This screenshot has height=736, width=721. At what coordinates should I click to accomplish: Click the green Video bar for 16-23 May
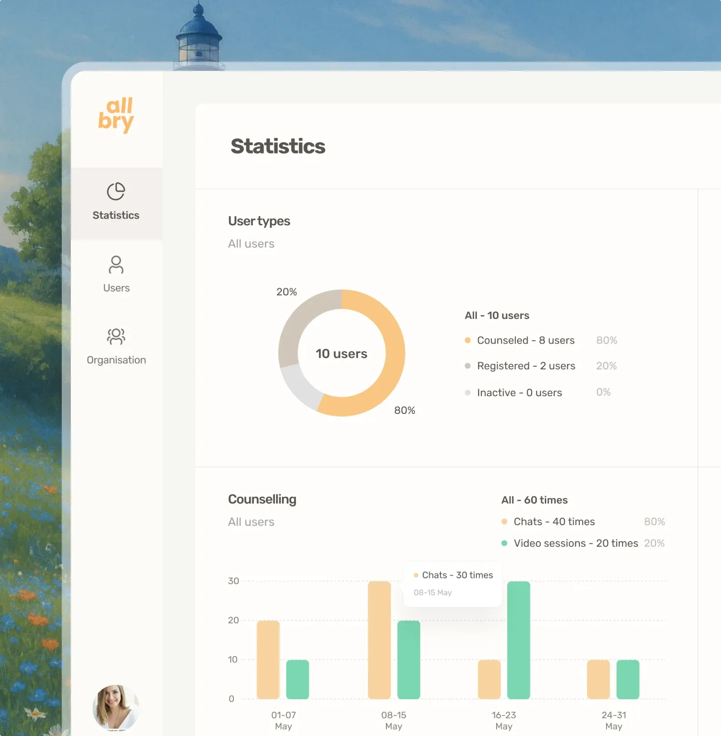(x=519, y=640)
